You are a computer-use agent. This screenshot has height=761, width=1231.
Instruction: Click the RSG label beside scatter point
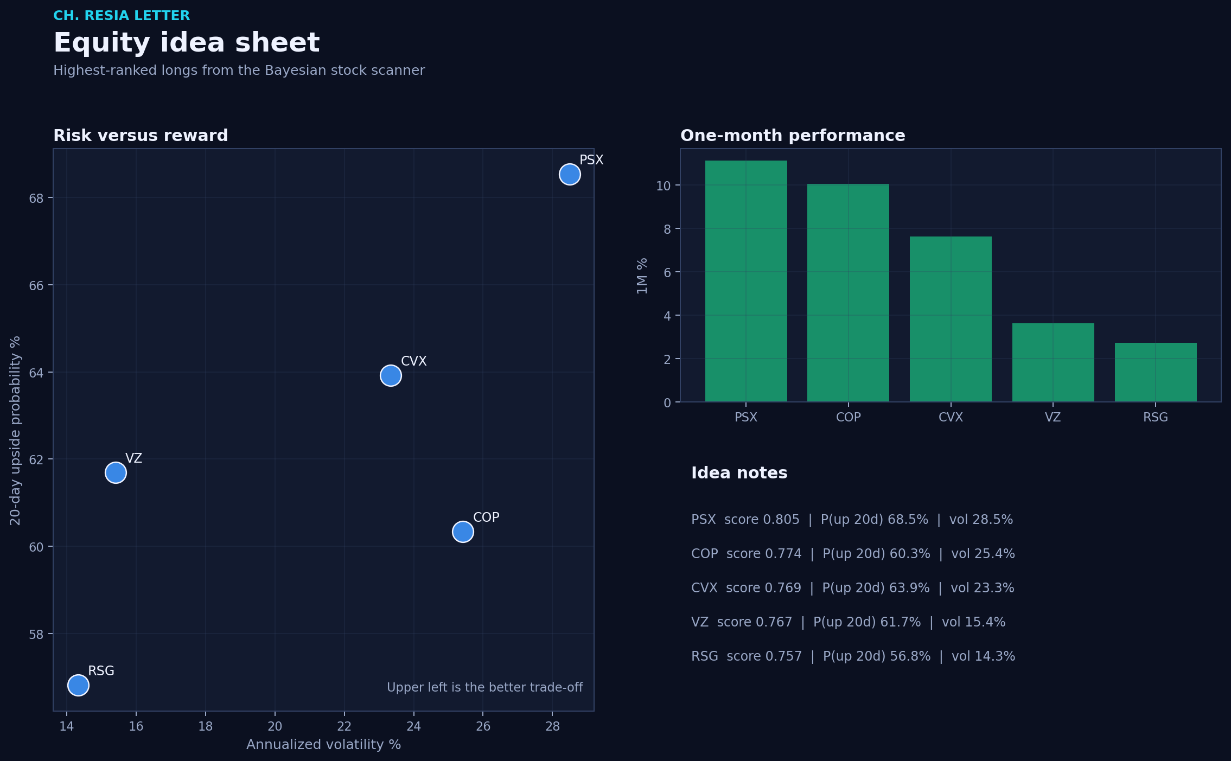coord(101,671)
